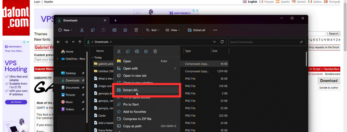Viewport: 347px width, 132px height.
Task: Go up one folder level with the up arrow
Action: coord(80,42)
